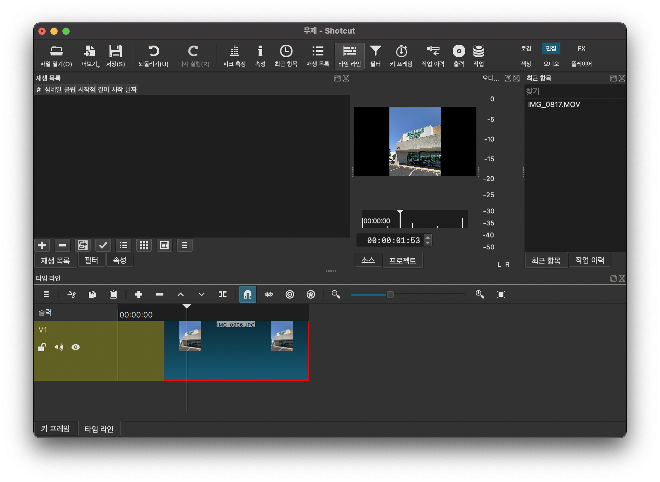Toggle timeline snapping magnet
The image size is (660, 482).
click(248, 294)
